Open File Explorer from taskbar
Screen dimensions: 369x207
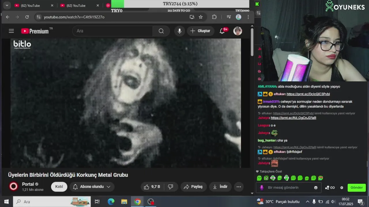[x=124, y=202]
